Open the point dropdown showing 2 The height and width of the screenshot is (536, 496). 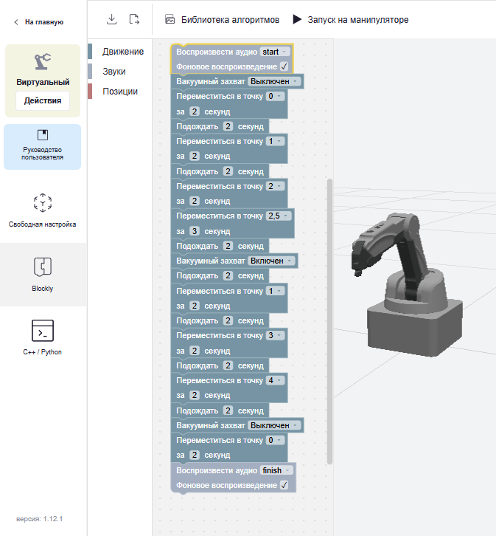pos(275,186)
